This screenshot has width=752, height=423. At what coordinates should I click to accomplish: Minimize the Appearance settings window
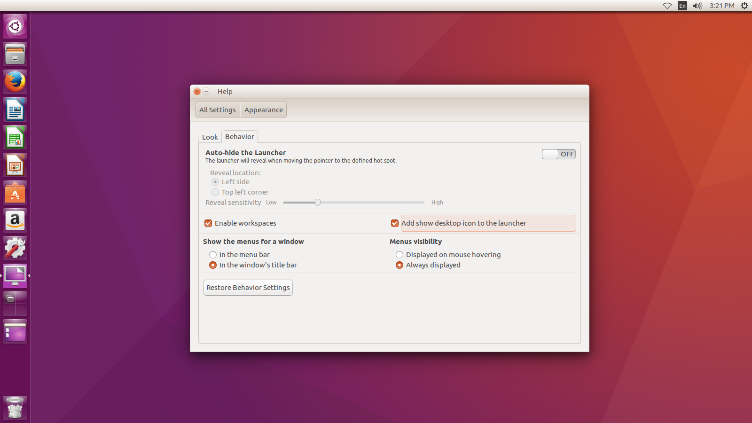coord(206,92)
